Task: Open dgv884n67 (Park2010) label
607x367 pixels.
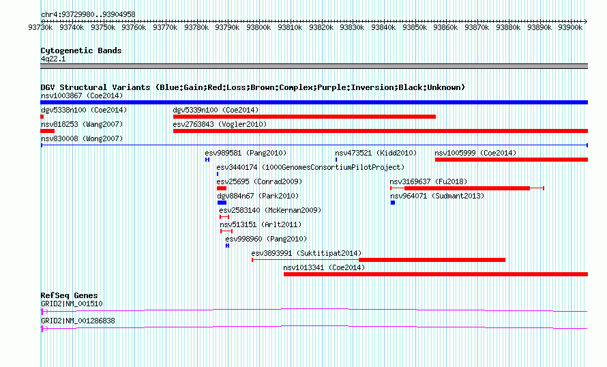Action: (258, 196)
